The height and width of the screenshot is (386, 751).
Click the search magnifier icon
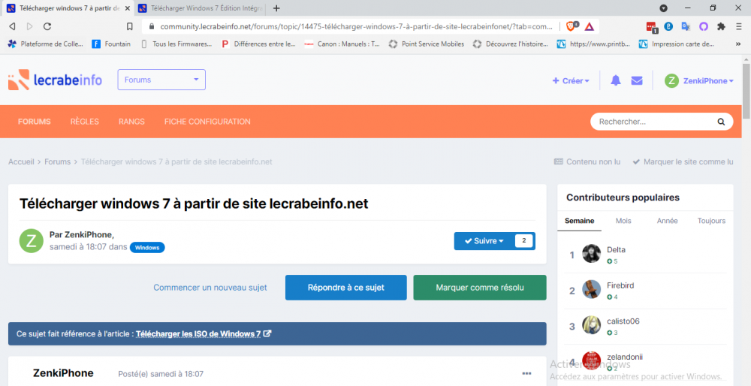pos(721,122)
